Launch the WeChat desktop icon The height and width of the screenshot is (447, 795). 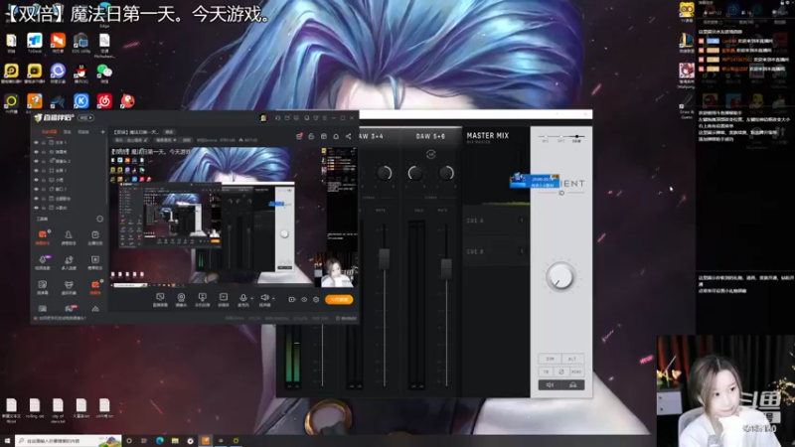click(x=104, y=72)
